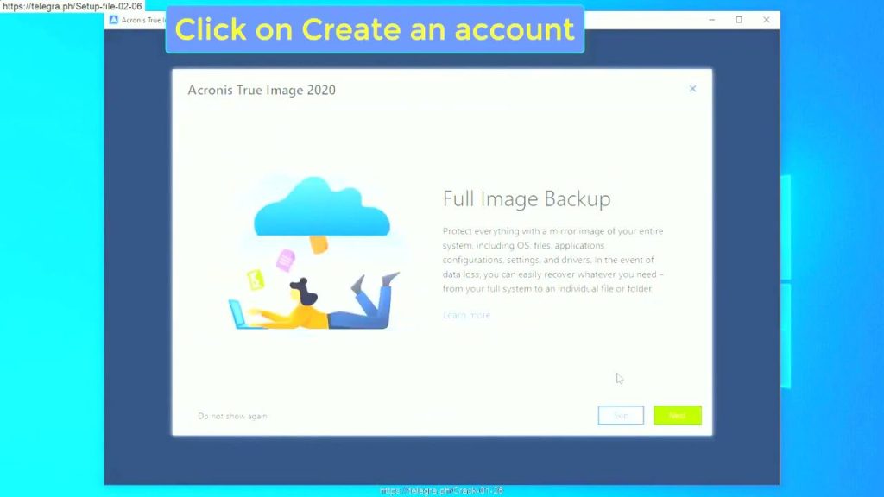
Task: Click the Skip button
Action: [x=620, y=415]
